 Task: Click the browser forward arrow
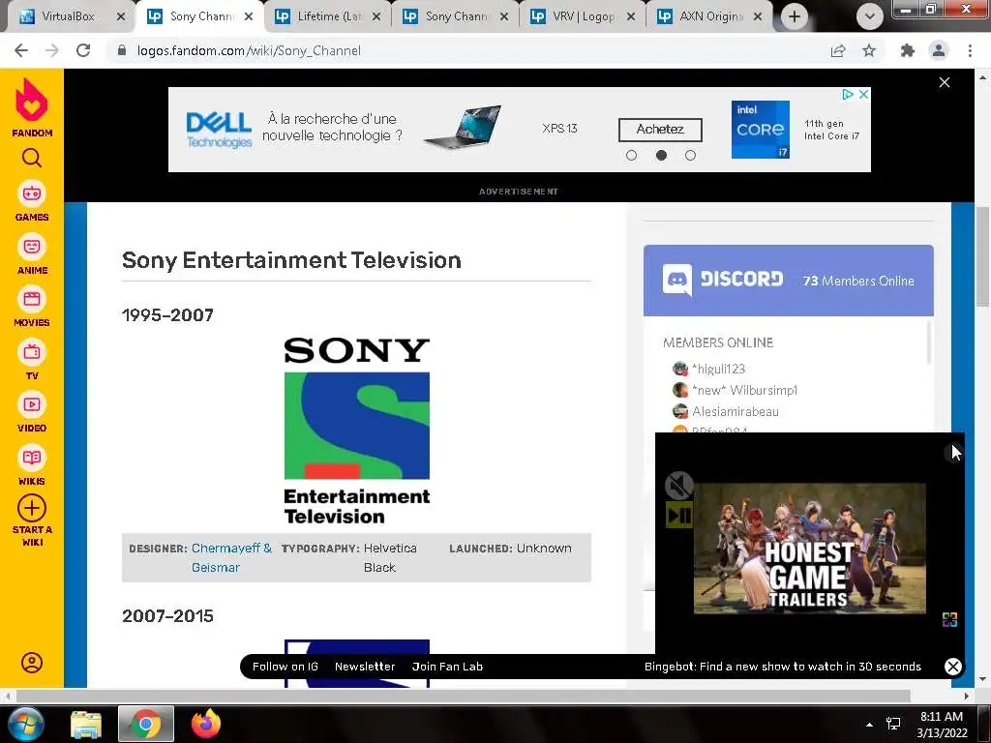(52, 50)
